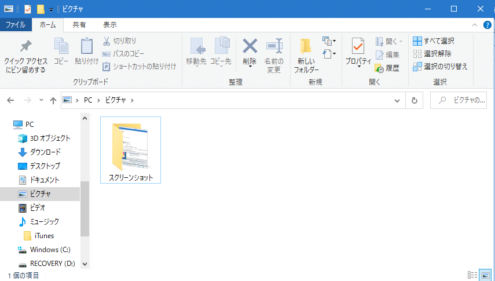Select the スクリーンショット folder thumbnail
Viewport: 495px width, 281px height.
click(130, 150)
